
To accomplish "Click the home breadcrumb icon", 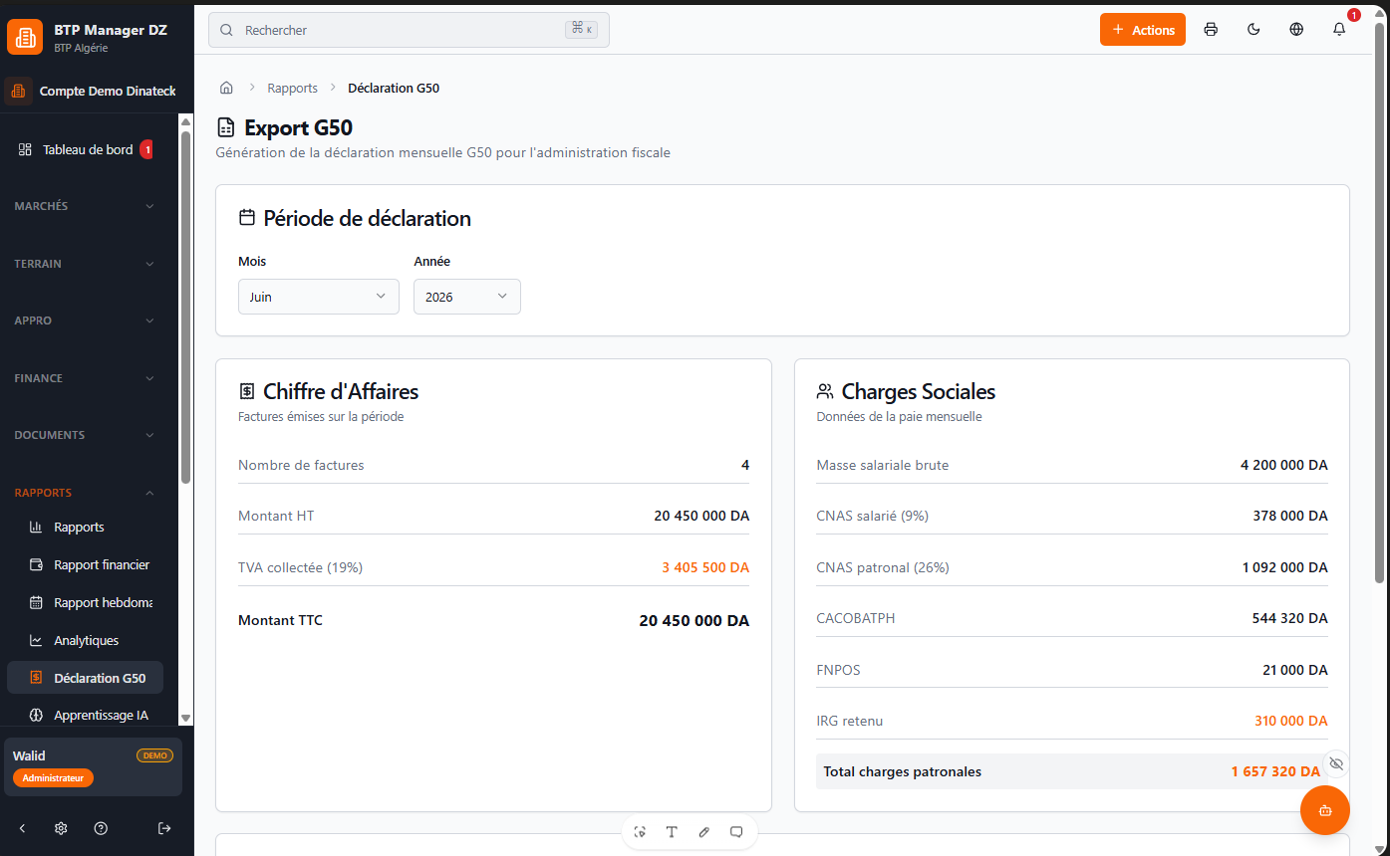I will [226, 88].
